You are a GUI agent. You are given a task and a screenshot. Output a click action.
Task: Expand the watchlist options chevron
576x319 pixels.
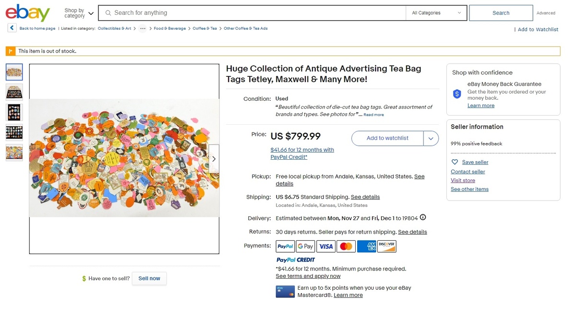(x=431, y=138)
